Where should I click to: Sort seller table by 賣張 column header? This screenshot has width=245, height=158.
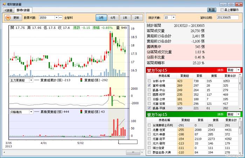pyautogui.click(x=215, y=120)
